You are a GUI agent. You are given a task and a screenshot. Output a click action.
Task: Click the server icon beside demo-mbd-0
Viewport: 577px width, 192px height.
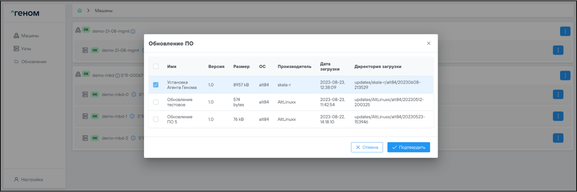tap(85, 95)
